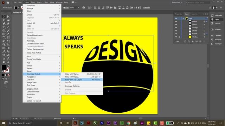This screenshot has width=225, height=126.
Task: Click the recolor artwork wheel icon
Action: (x=84, y=8)
